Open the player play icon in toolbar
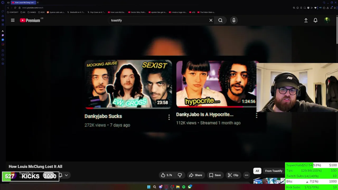The image size is (338, 190). pyautogui.click(x=312, y=8)
